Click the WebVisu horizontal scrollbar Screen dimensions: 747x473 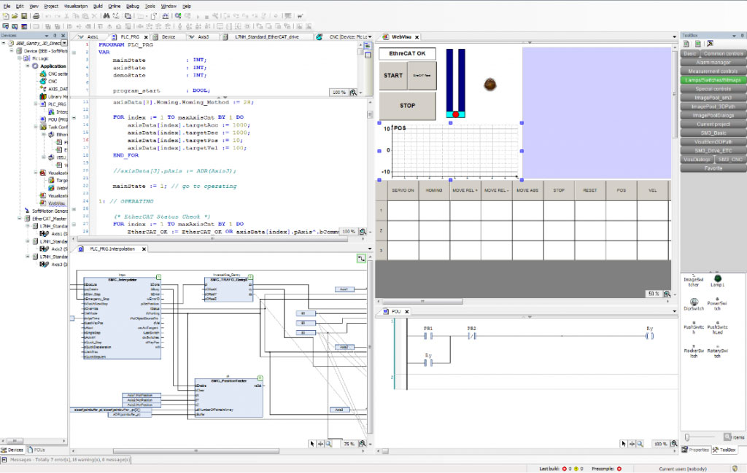[x=422, y=301]
